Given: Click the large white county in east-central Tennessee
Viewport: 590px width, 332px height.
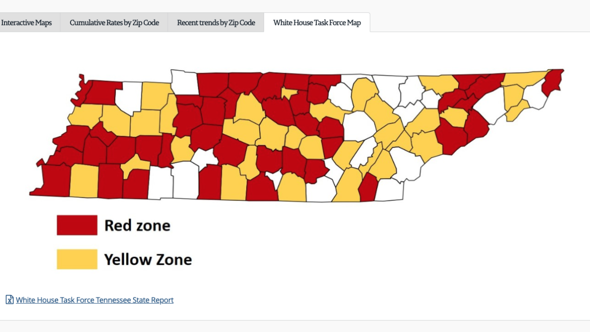Looking at the screenshot, I should tap(359, 126).
